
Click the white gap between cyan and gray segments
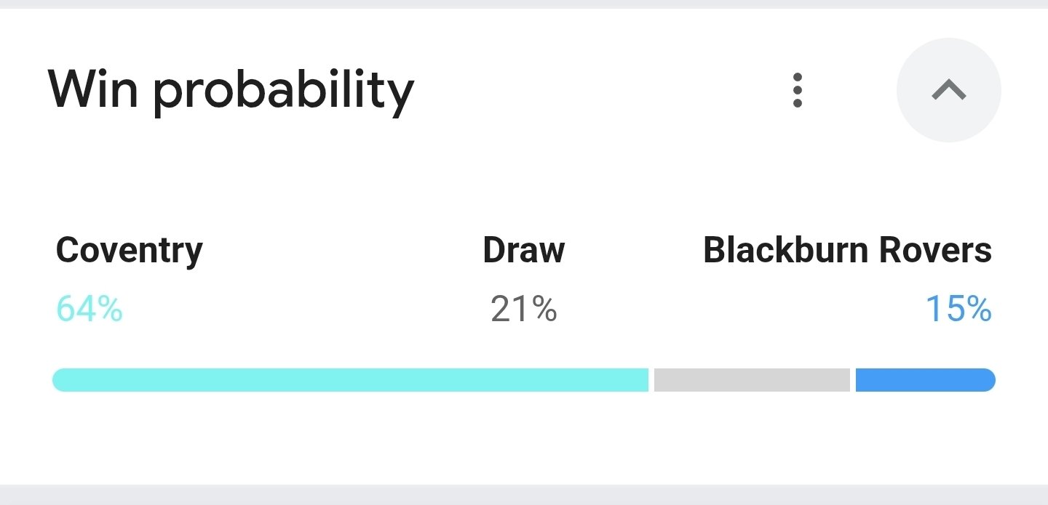coord(651,380)
